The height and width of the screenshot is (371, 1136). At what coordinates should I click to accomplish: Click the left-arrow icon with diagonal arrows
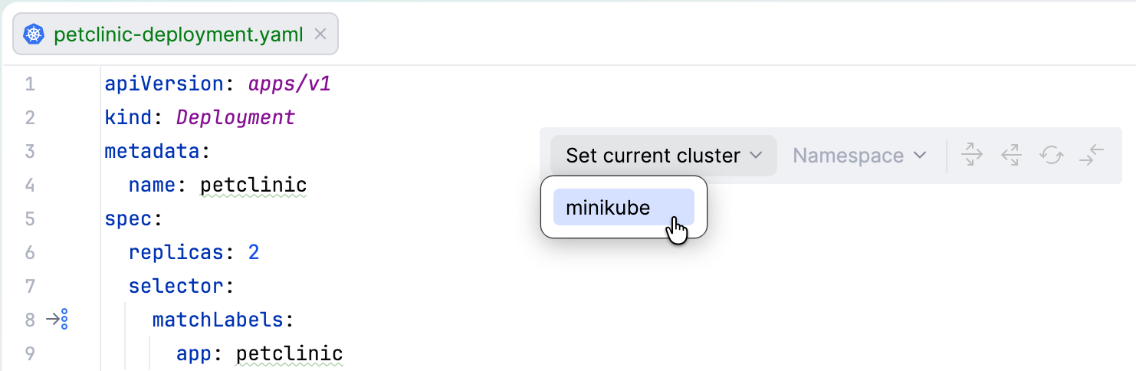point(1011,155)
